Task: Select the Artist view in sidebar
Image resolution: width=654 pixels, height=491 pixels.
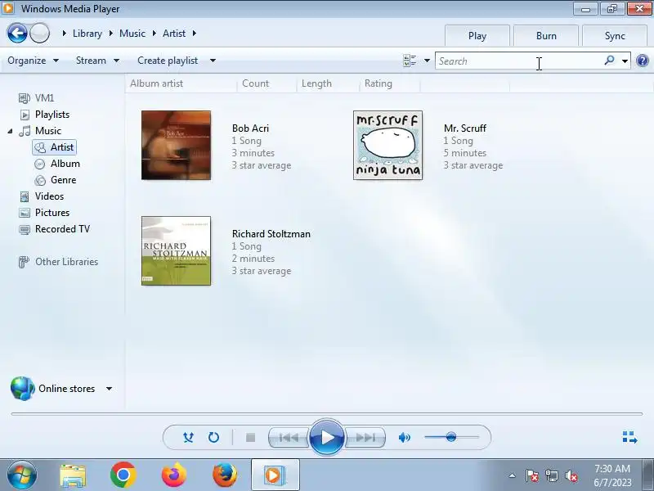Action: click(x=55, y=147)
